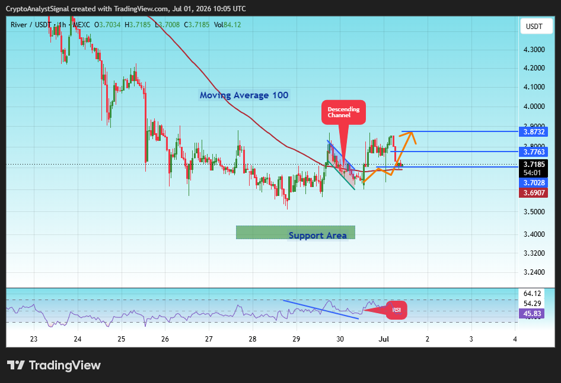Viewport: 561px width, 383px height.
Task: Click the USDT currency button
Action: (536, 27)
